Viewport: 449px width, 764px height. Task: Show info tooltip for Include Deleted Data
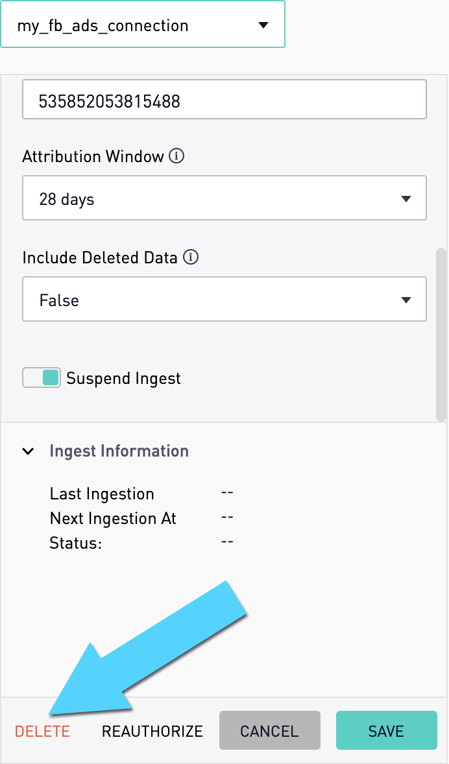pyautogui.click(x=191, y=257)
